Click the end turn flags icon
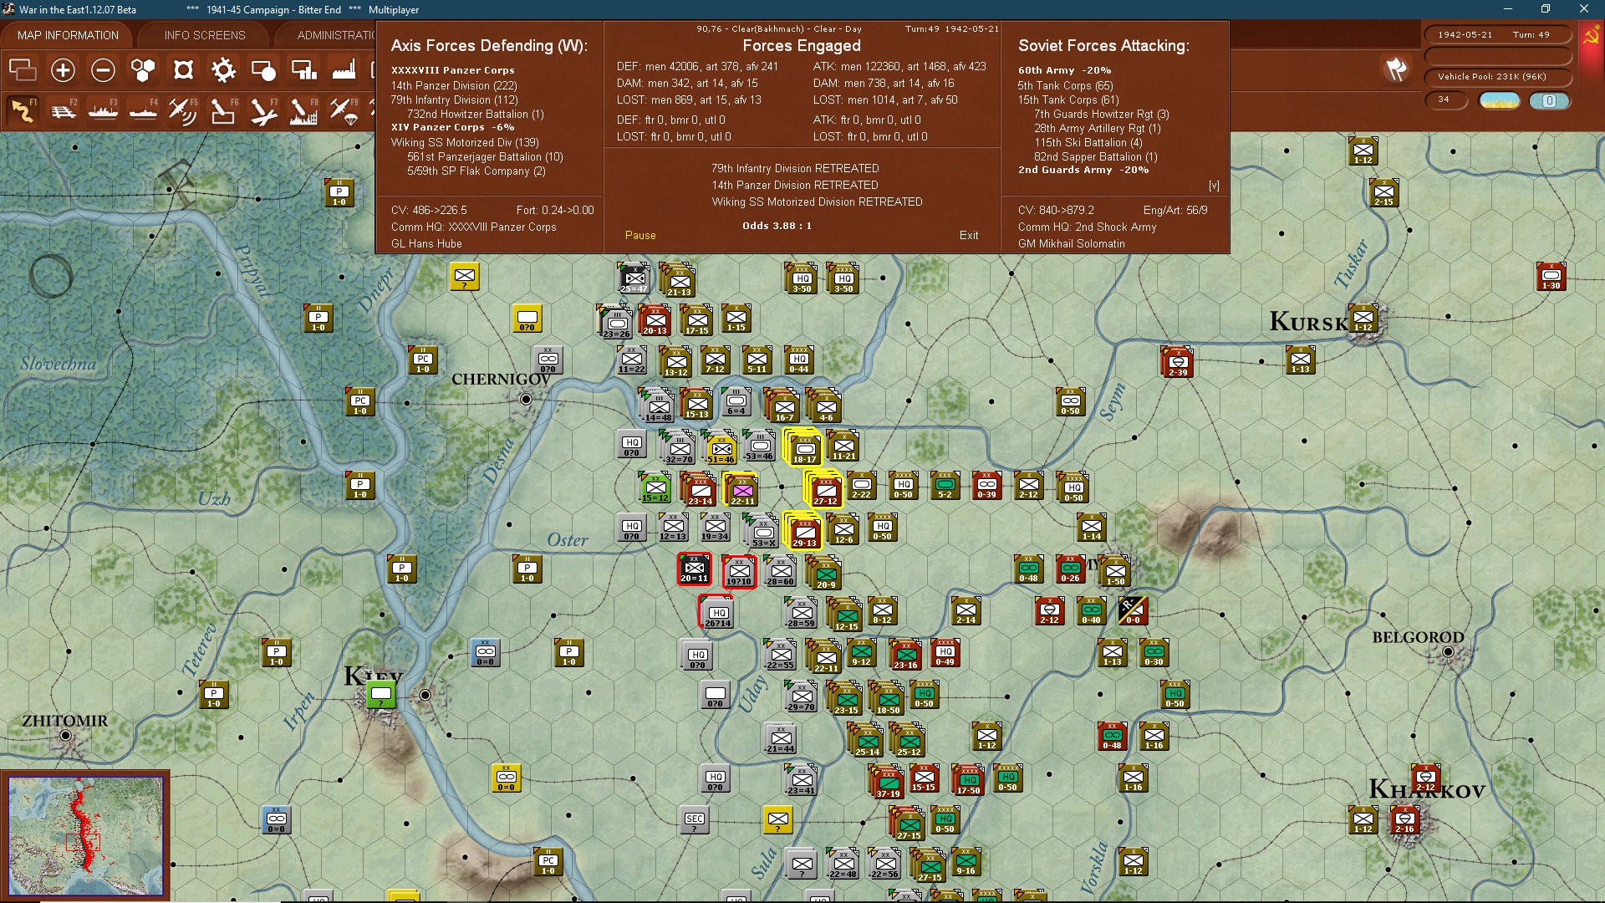The height and width of the screenshot is (903, 1605). coord(1396,70)
